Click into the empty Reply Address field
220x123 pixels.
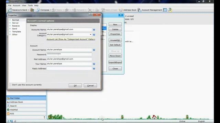tap(69, 68)
